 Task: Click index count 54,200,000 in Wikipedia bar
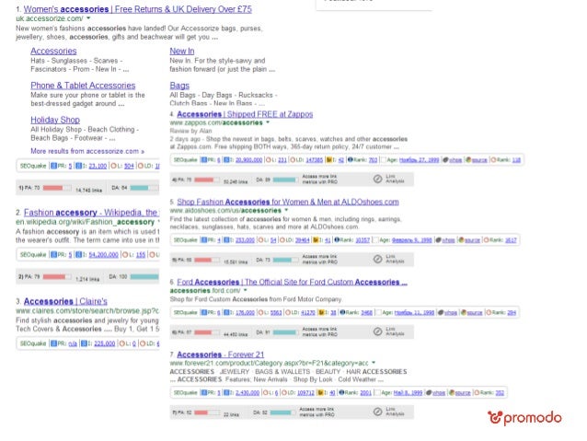(x=103, y=255)
